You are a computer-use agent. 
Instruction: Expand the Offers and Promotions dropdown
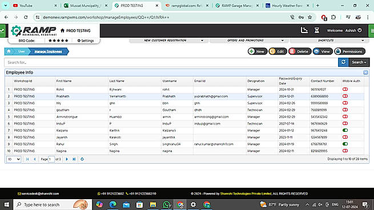click(x=249, y=41)
